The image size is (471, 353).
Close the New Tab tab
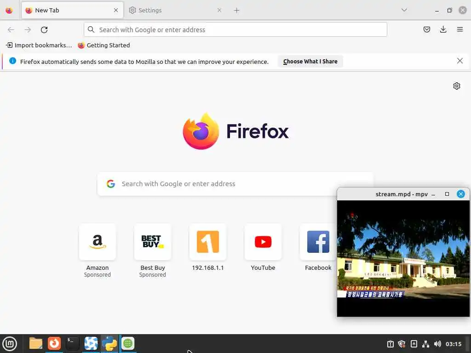(116, 10)
